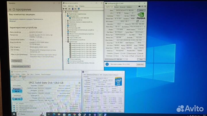Open Settings gear icon on the taskbar
Viewport: 207px width, 116px height.
(90, 114)
